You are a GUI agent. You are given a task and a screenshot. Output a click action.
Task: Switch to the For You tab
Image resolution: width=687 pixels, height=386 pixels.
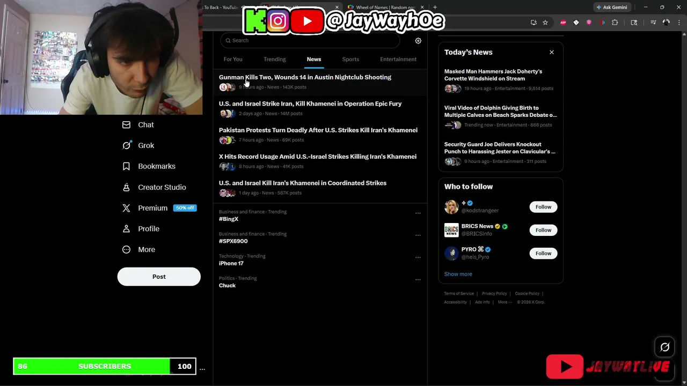[x=233, y=60]
